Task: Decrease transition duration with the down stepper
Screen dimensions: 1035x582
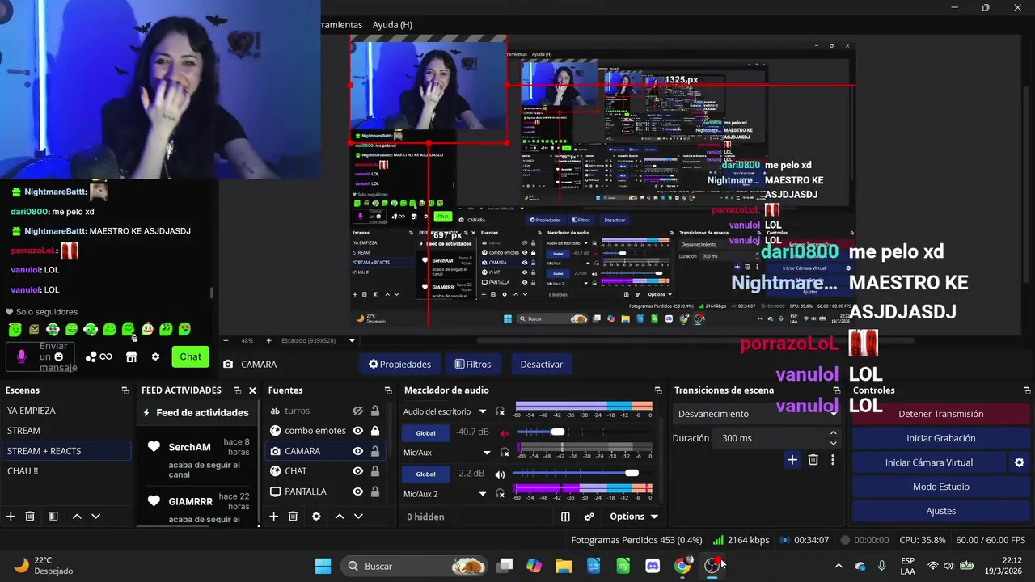Action: tap(834, 443)
